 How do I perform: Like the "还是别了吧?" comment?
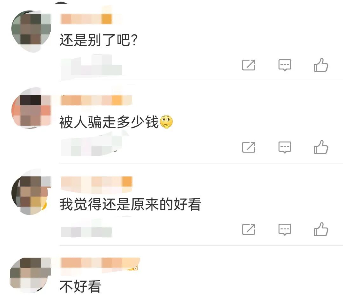(321, 65)
